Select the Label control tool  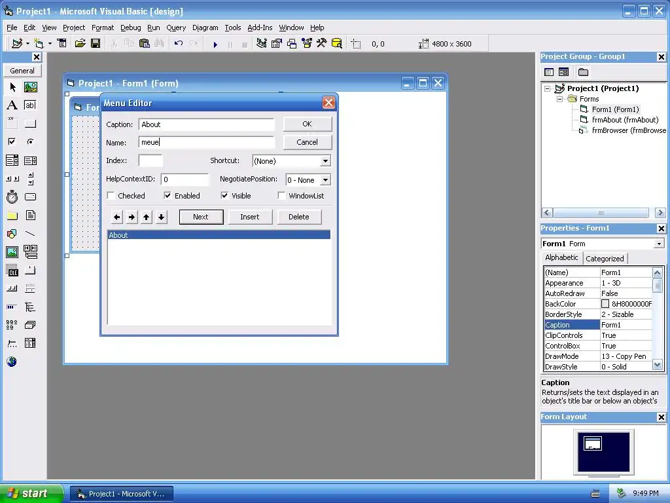coord(12,105)
